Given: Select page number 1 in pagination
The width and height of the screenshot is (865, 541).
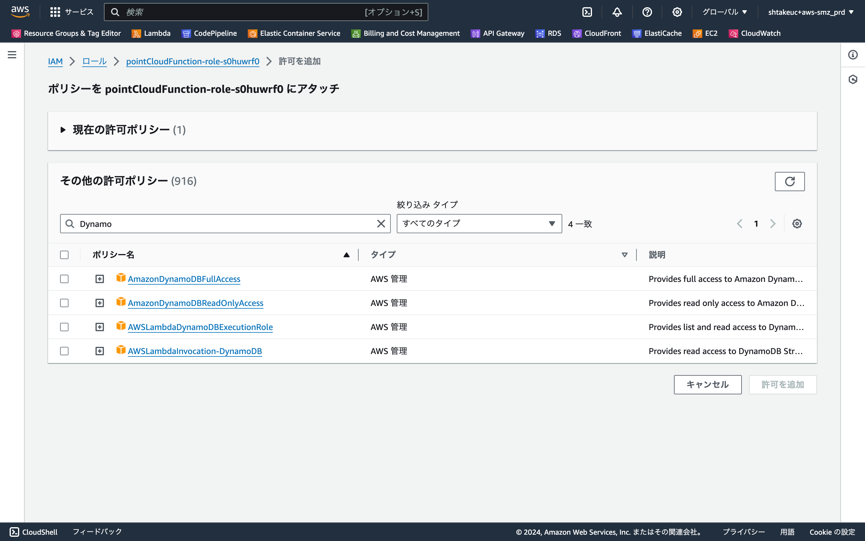Looking at the screenshot, I should click(756, 224).
